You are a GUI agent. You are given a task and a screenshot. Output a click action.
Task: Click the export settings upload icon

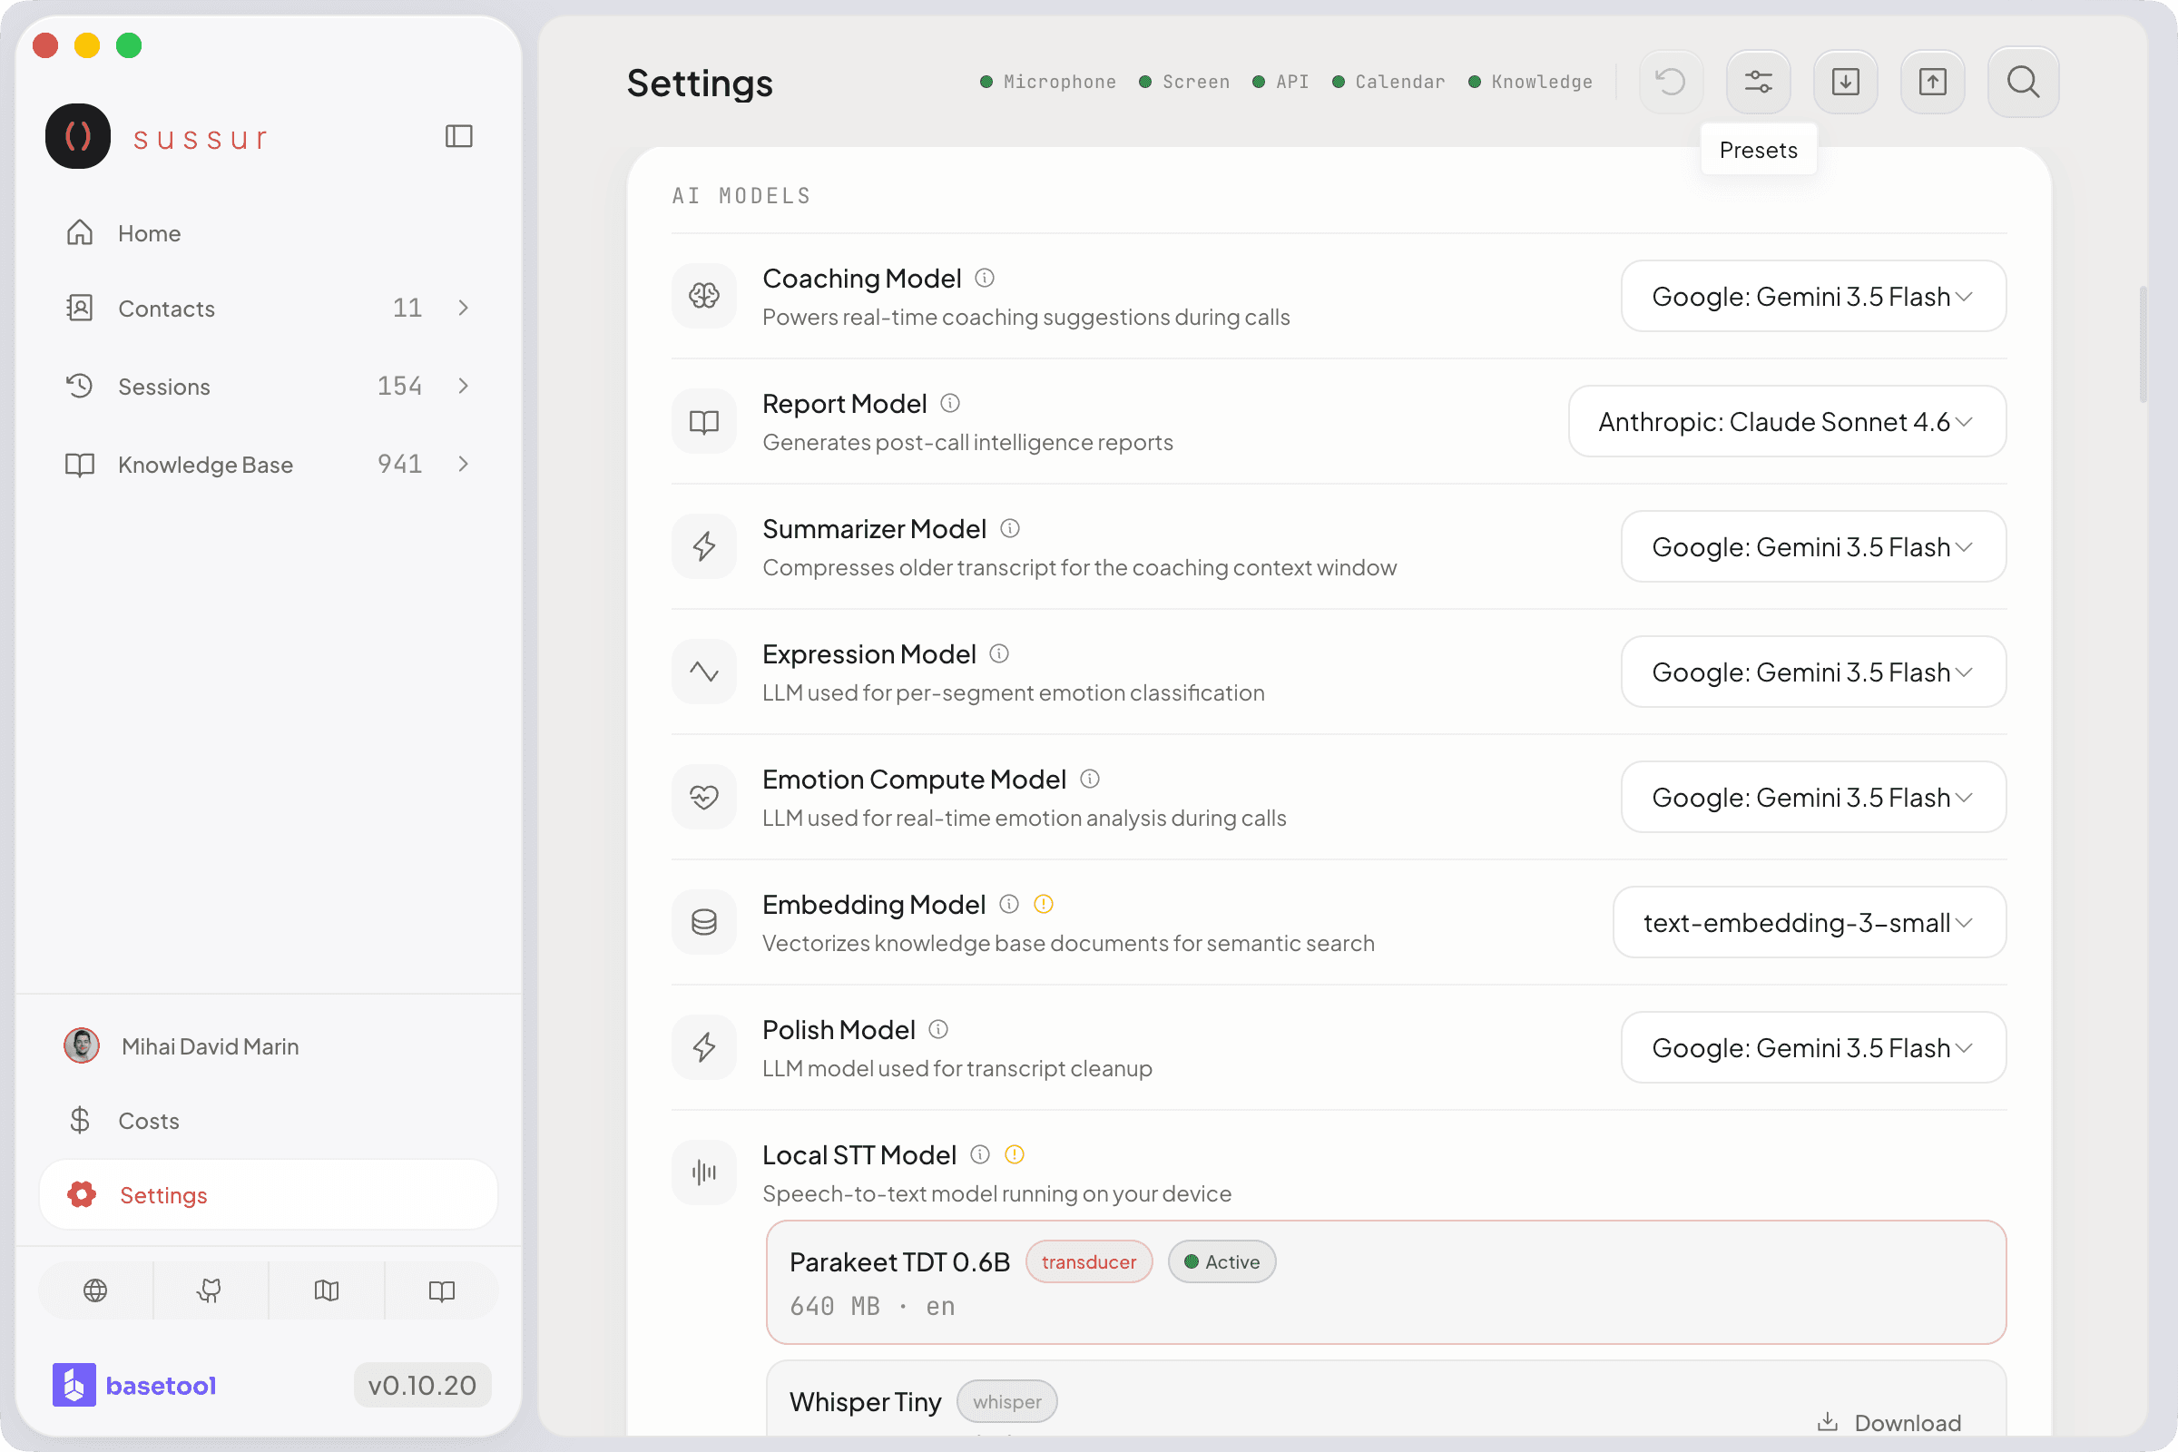point(1932,82)
